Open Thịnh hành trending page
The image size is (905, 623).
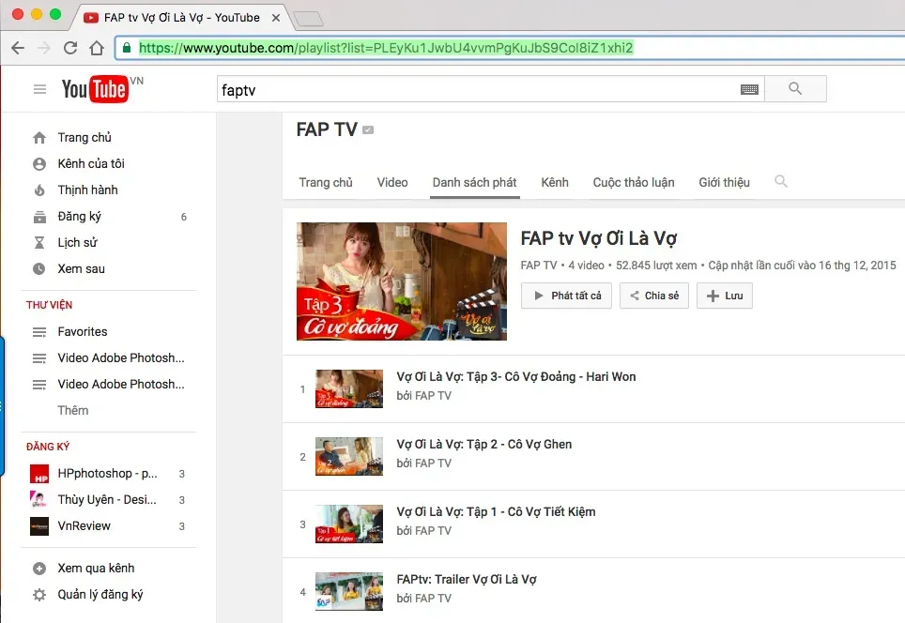click(87, 190)
